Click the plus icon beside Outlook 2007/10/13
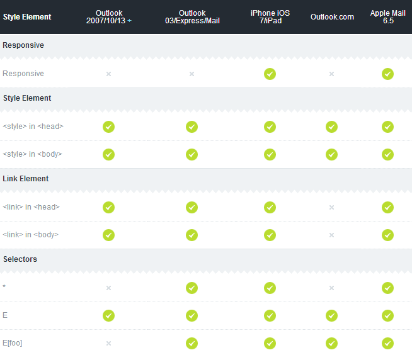Screen dimensions: 412x355 [x=129, y=21]
